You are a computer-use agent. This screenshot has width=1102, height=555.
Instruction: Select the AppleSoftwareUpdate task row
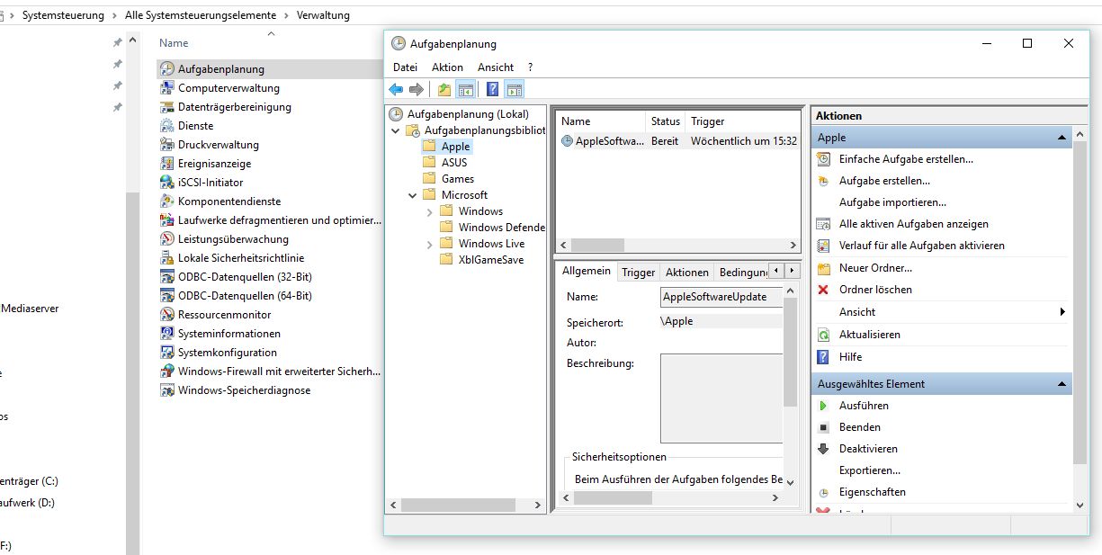[x=678, y=141]
